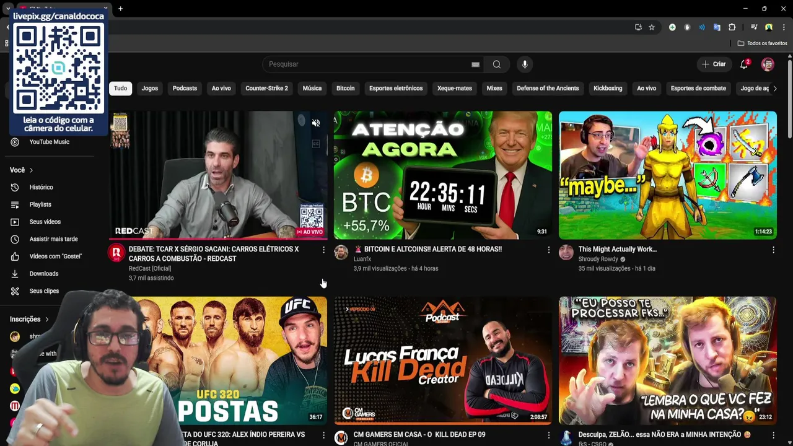Viewport: 793px width, 446px height.
Task: Select the Counter-Strike 2 filter chip
Action: 267,89
